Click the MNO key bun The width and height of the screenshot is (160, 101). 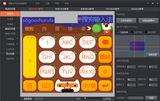tap(87, 57)
